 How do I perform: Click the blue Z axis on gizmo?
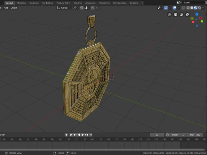point(197,14)
